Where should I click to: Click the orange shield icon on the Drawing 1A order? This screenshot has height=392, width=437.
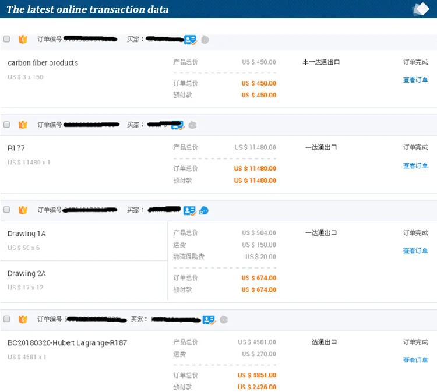[x=23, y=210]
